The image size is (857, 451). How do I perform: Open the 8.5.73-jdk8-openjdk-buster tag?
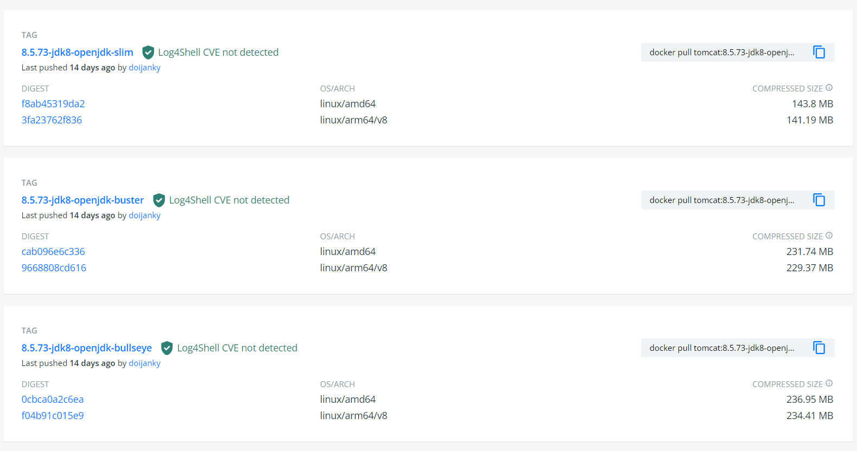click(x=82, y=200)
